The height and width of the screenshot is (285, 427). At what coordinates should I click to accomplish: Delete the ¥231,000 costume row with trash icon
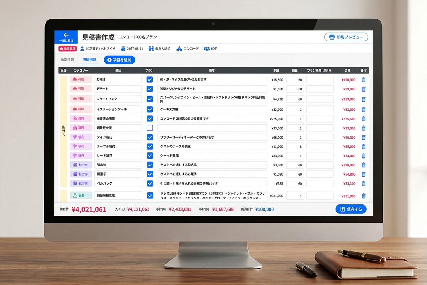pyautogui.click(x=363, y=196)
